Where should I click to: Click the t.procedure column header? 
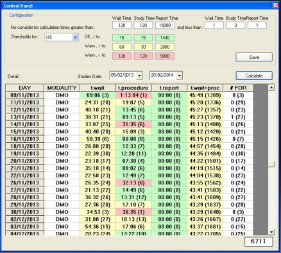133,88
